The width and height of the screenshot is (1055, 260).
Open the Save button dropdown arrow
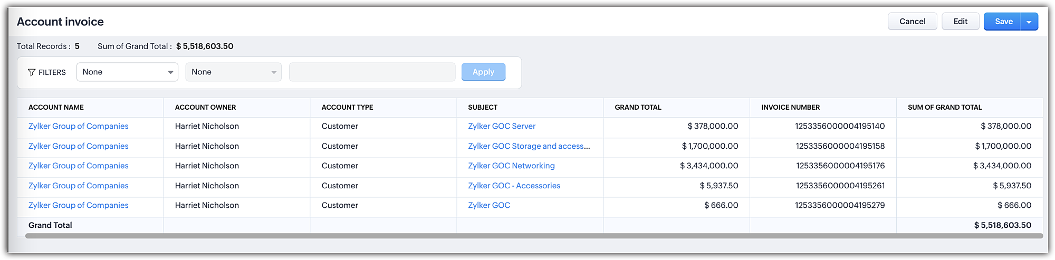[x=1029, y=22]
